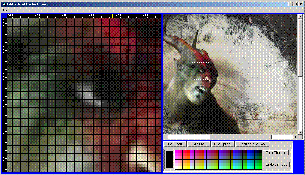Screen dimensions: 305x175
Task: Click the current color black preview box
Action: point(169,159)
